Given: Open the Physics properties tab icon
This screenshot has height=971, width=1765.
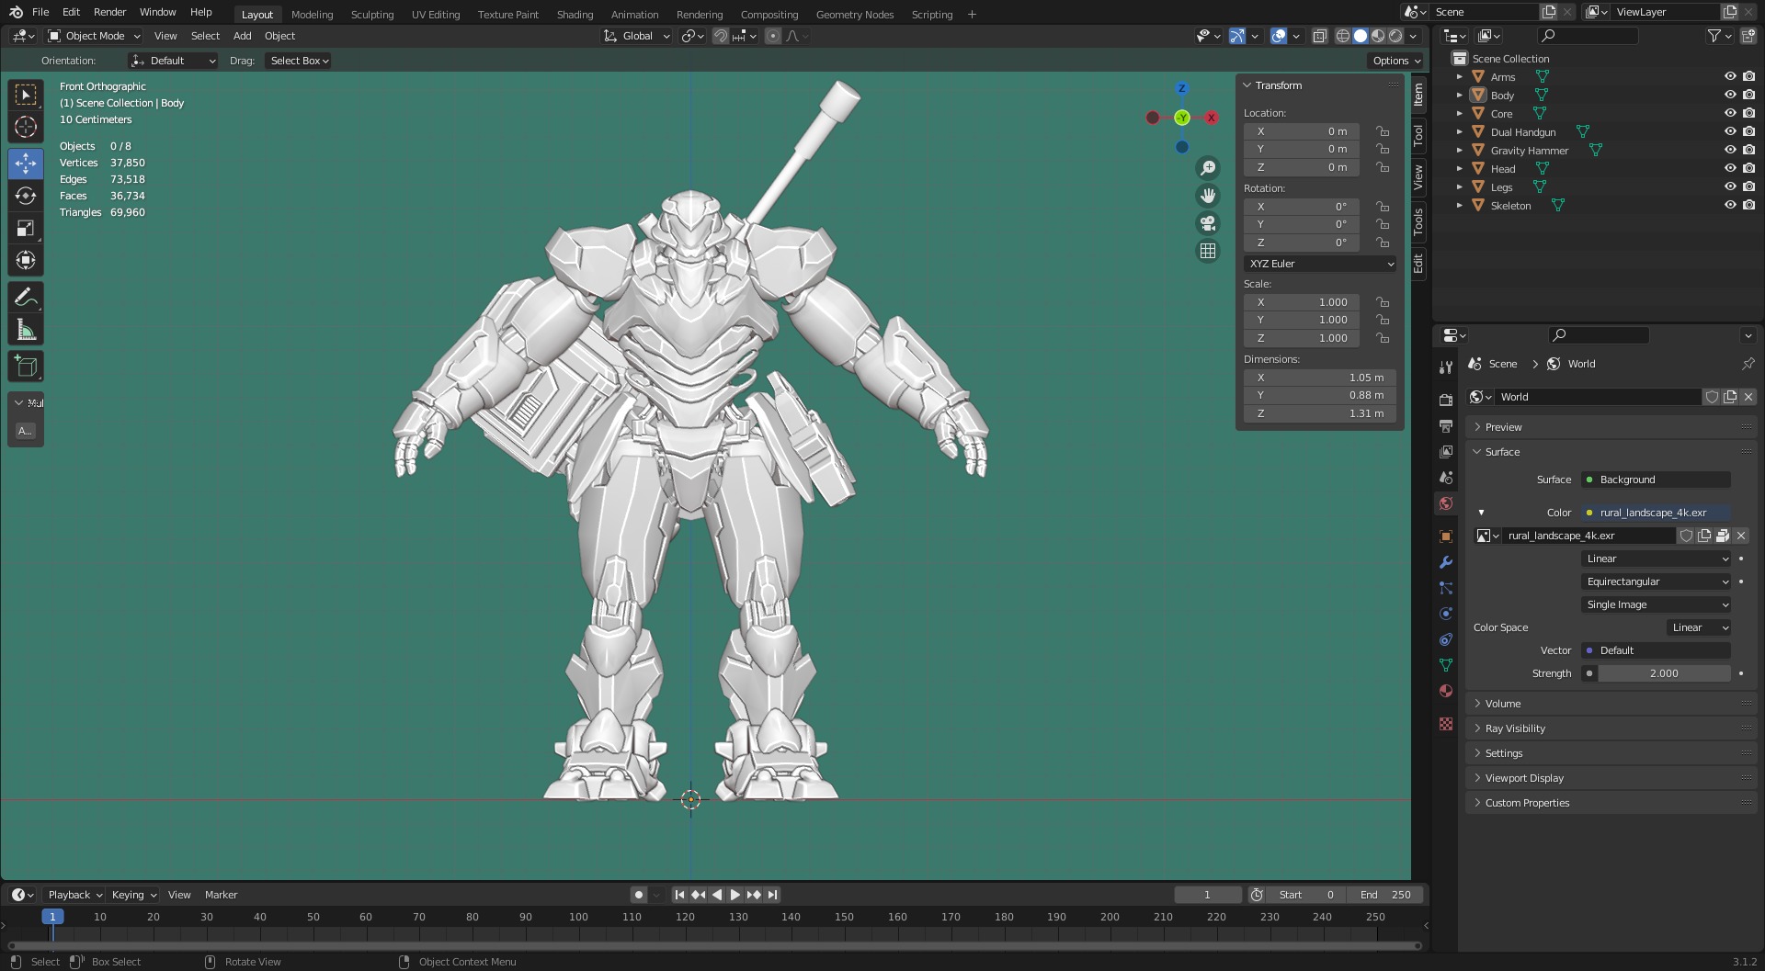Looking at the screenshot, I should coord(1446,614).
